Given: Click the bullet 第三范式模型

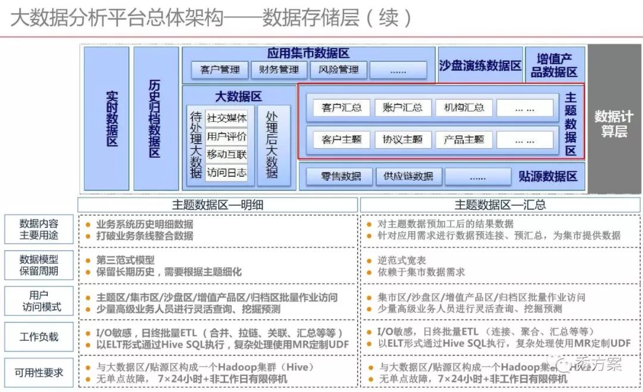Looking at the screenshot, I should 126,260.
